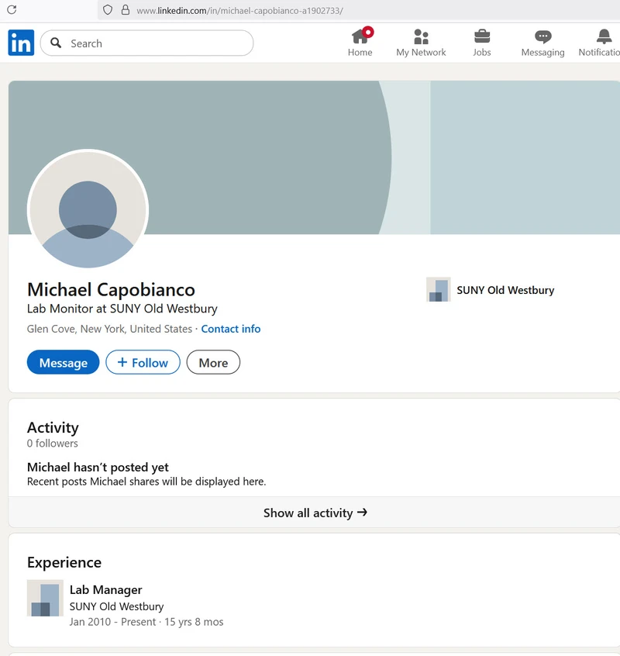The image size is (620, 656).
Task: Click SUNY Old Westbury under Lab Manager
Action: 117,606
